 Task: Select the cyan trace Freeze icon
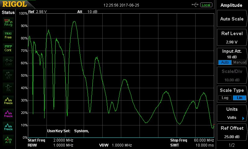8,127
